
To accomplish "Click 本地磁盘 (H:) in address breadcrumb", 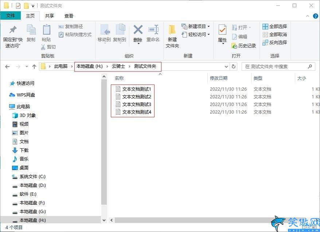I will (x=89, y=66).
